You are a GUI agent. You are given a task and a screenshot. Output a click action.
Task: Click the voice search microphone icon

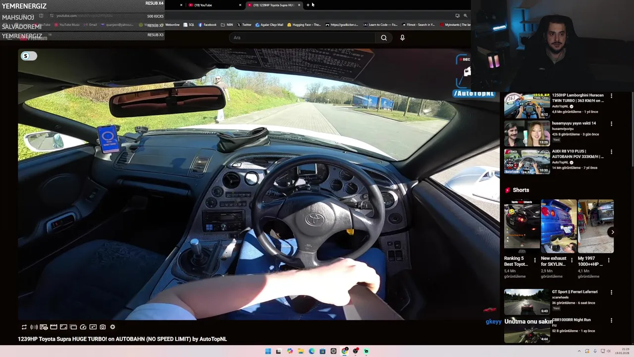point(402,38)
